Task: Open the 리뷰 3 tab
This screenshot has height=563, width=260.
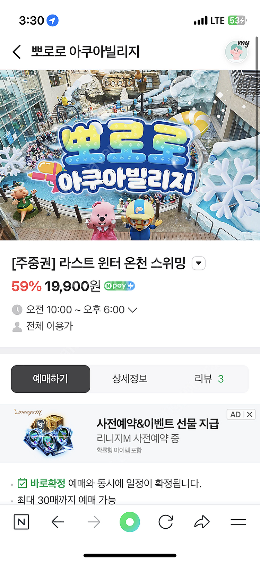Action: tap(209, 379)
